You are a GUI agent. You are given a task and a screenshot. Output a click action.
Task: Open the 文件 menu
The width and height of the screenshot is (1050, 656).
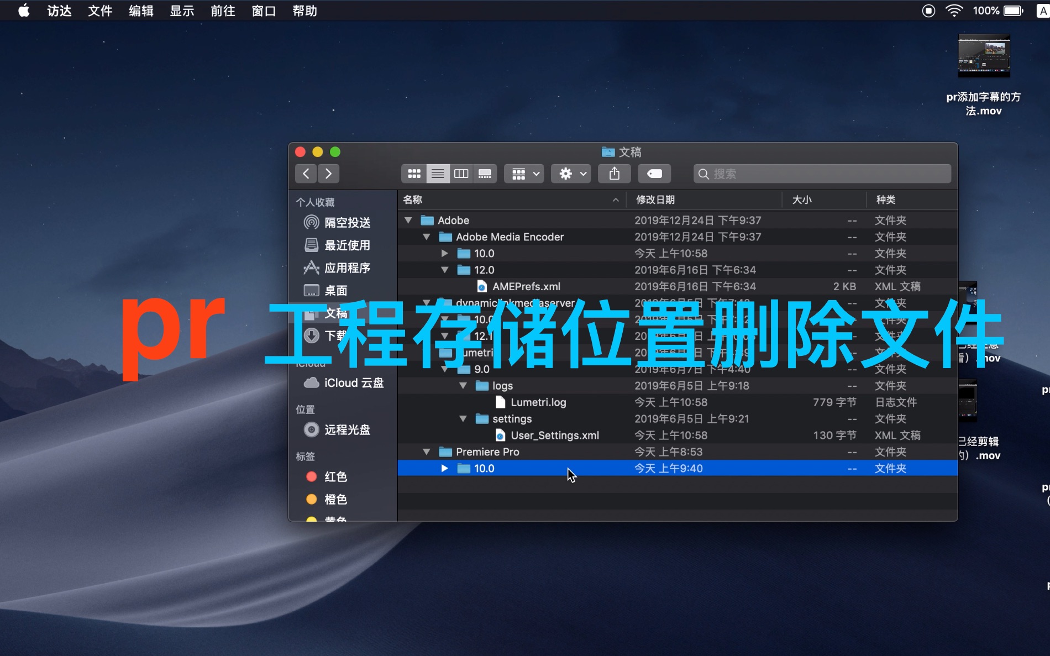[x=100, y=11]
